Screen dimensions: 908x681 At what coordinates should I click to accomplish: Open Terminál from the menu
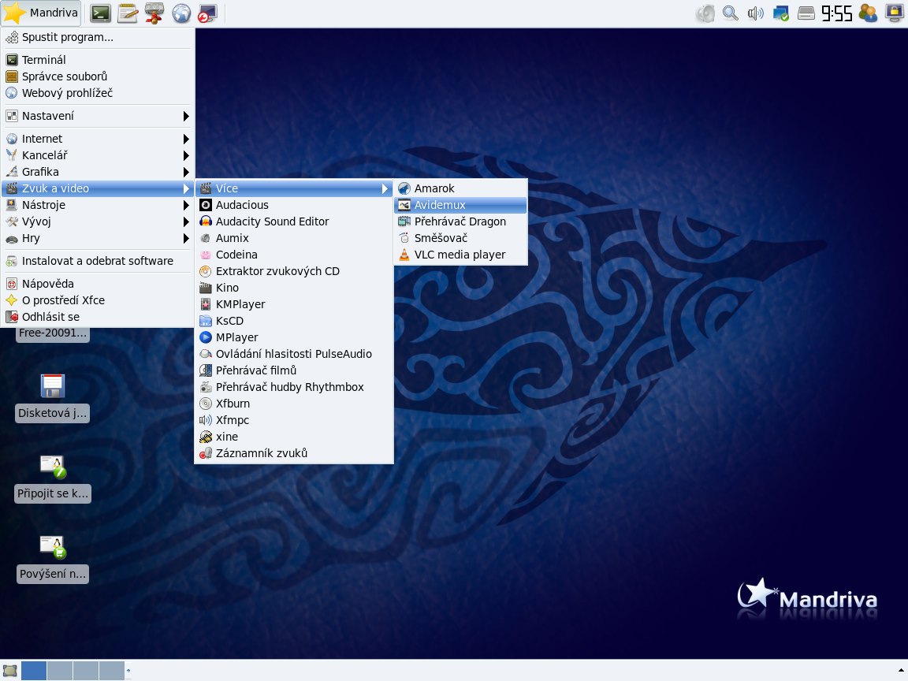pos(97,60)
